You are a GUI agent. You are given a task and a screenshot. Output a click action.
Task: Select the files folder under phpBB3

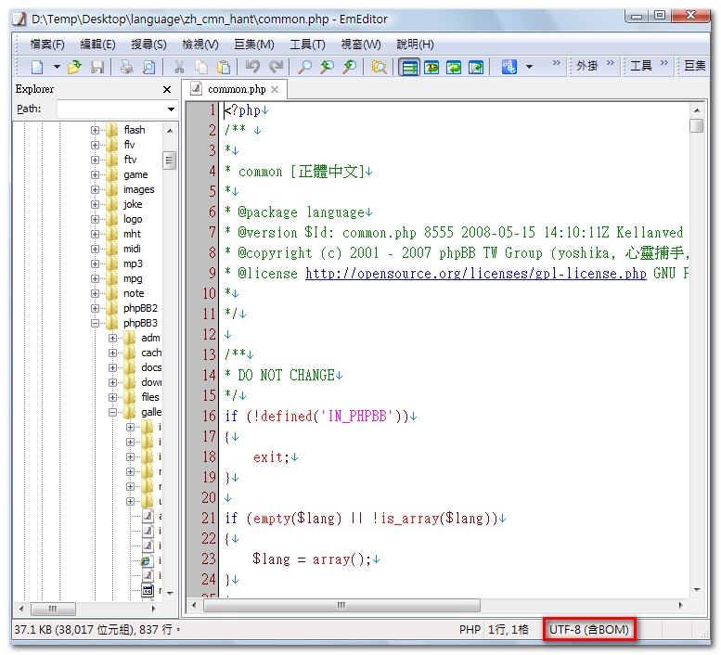tap(150, 397)
